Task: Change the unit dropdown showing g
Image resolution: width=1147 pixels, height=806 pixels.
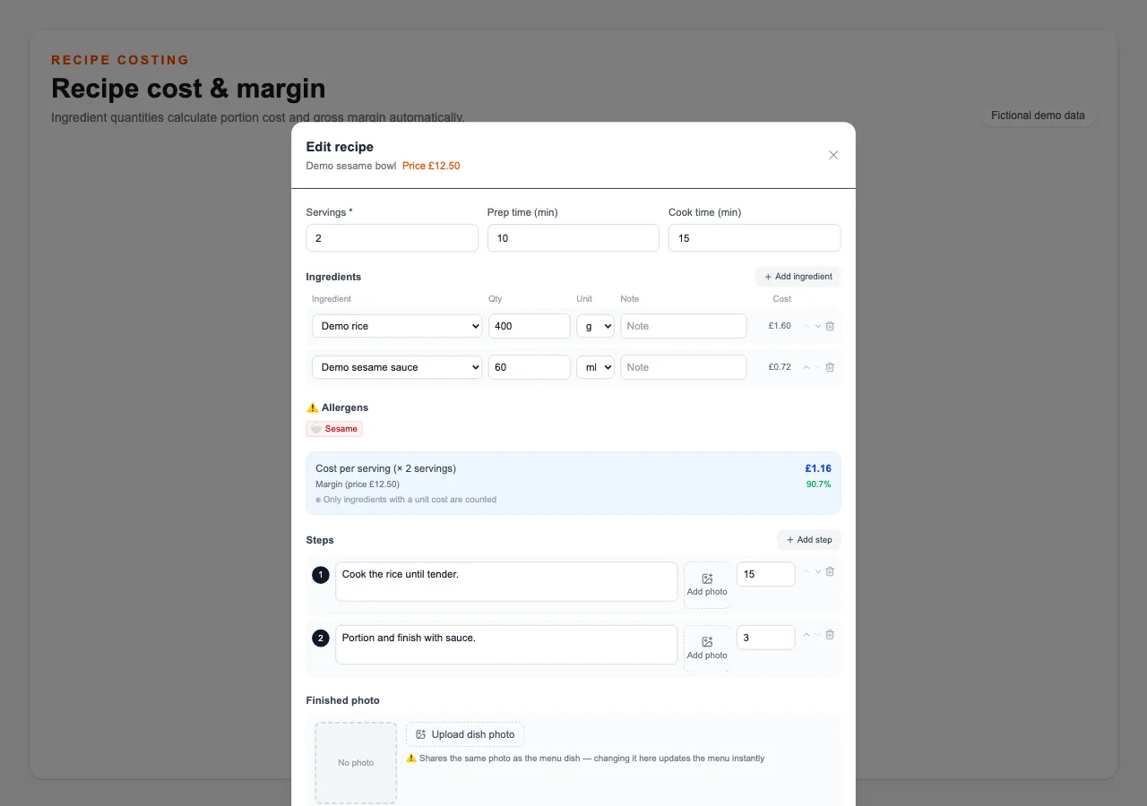Action: point(595,326)
